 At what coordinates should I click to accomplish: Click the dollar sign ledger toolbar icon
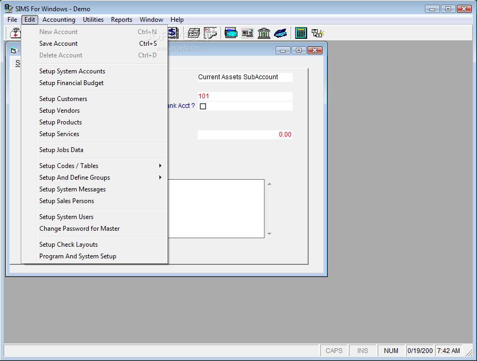coord(173,32)
